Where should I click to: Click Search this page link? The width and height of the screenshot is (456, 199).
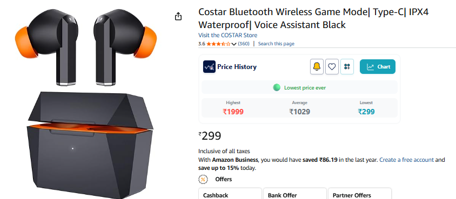point(276,44)
